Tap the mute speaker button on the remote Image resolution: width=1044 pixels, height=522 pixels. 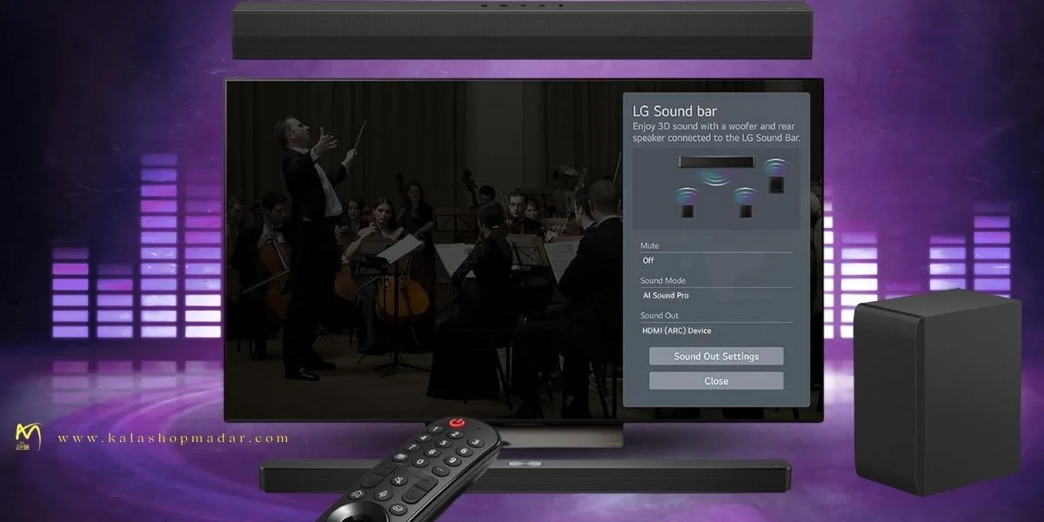[399, 480]
